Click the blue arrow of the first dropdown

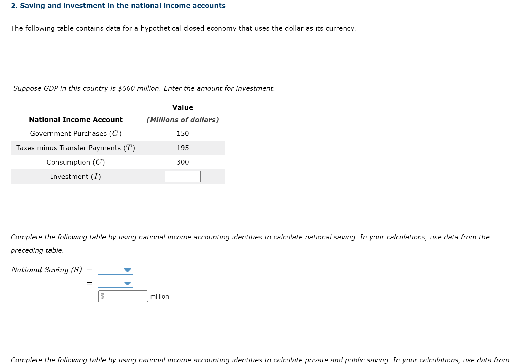(127, 270)
